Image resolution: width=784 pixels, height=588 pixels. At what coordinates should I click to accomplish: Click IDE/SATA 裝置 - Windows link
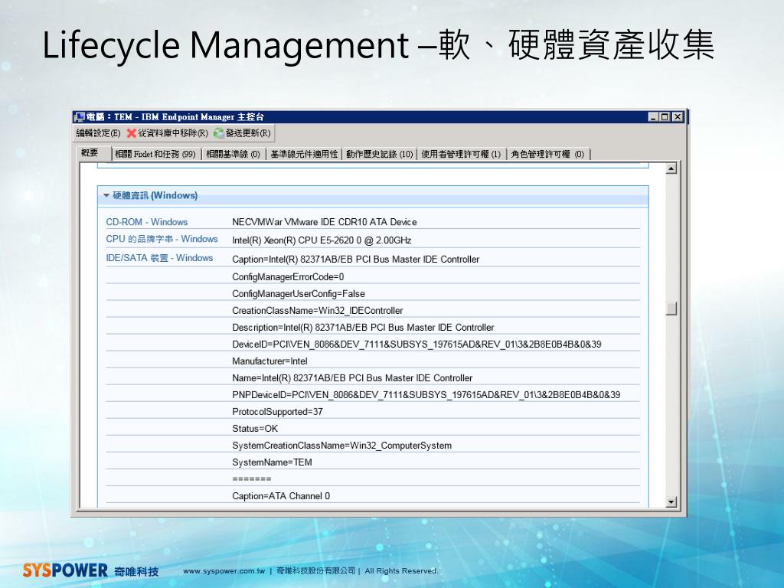(x=159, y=258)
